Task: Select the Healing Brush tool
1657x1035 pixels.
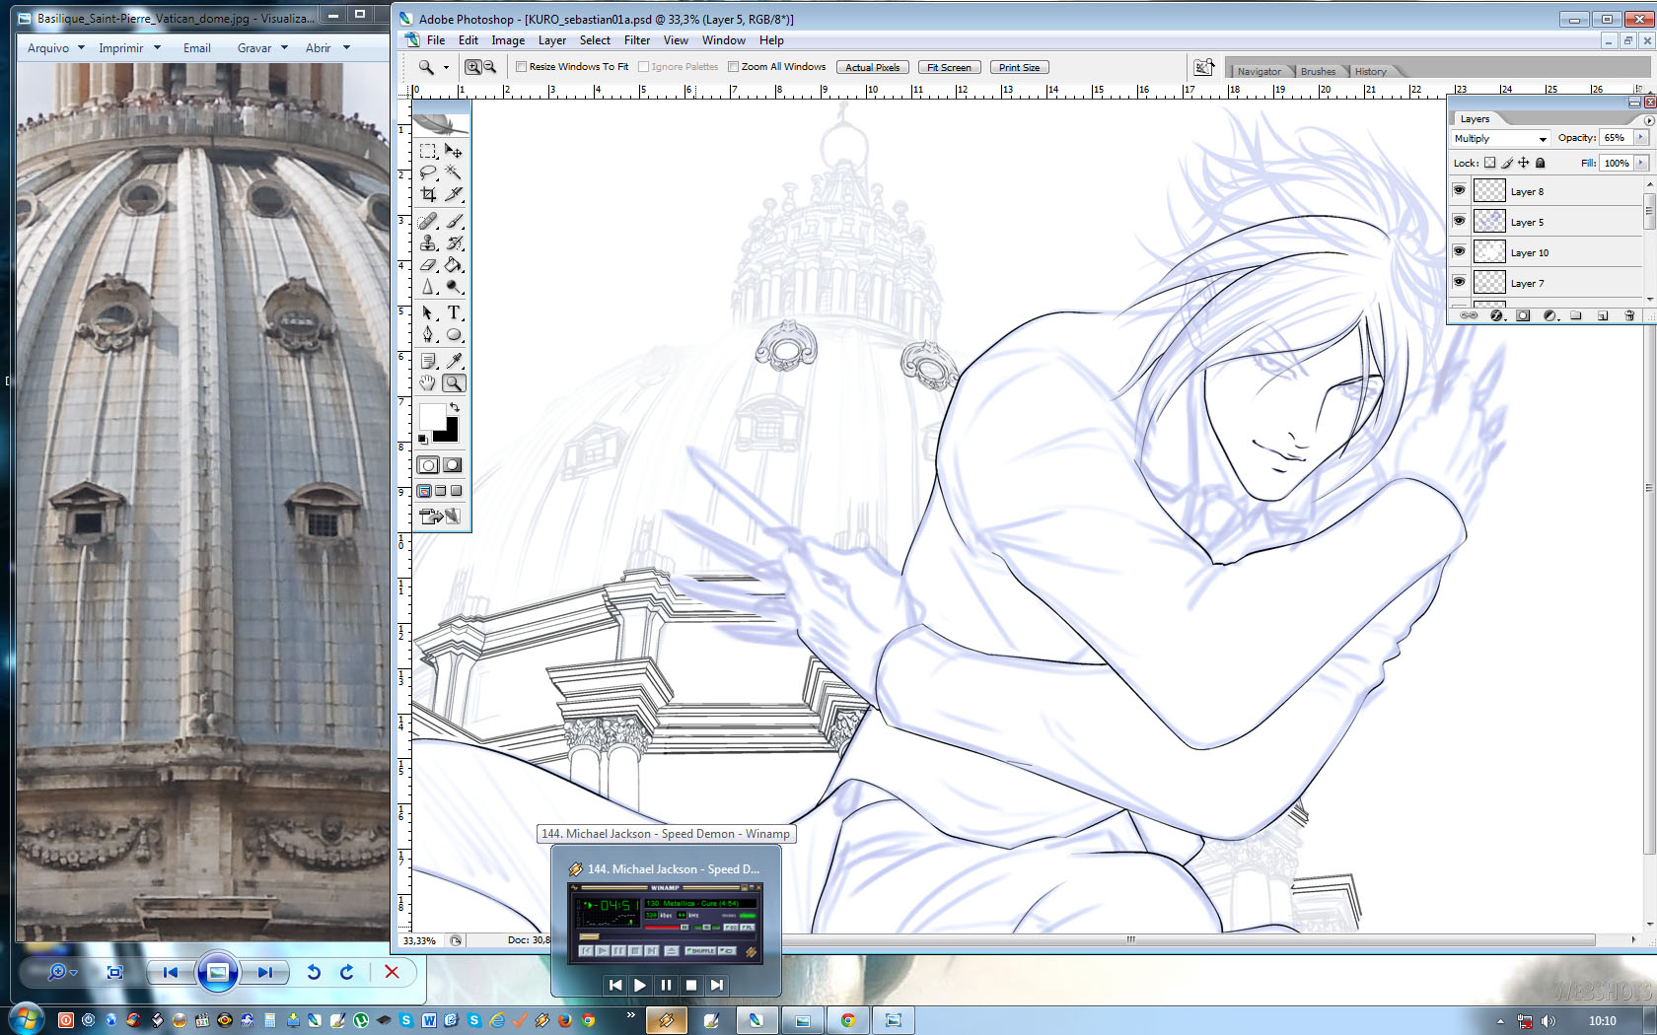Action: (x=428, y=221)
